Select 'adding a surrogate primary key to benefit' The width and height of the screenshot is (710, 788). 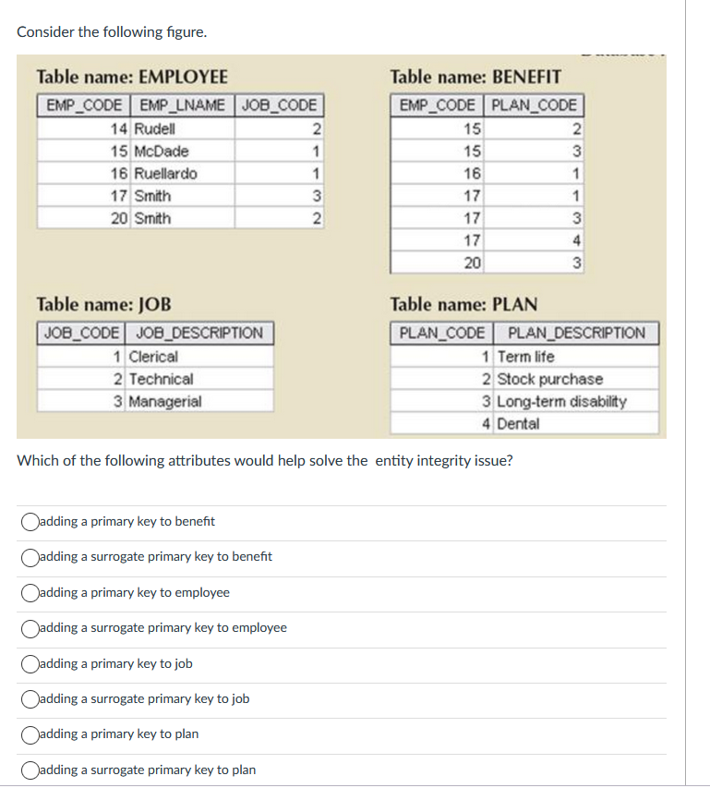(29, 557)
